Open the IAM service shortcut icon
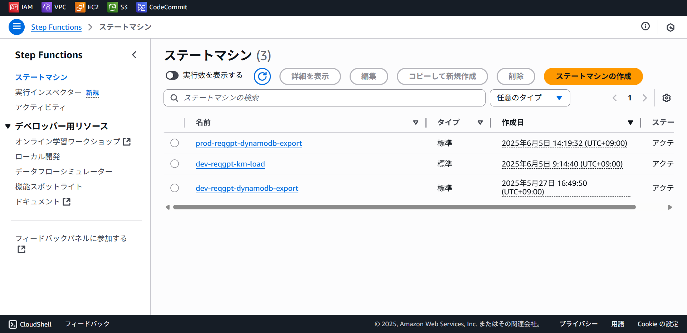 tap(14, 7)
